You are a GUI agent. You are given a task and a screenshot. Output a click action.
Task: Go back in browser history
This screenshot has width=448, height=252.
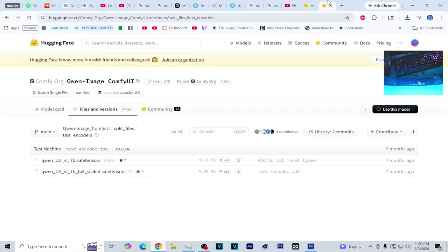(7, 17)
